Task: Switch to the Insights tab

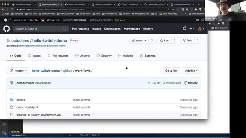Action: pos(126,56)
